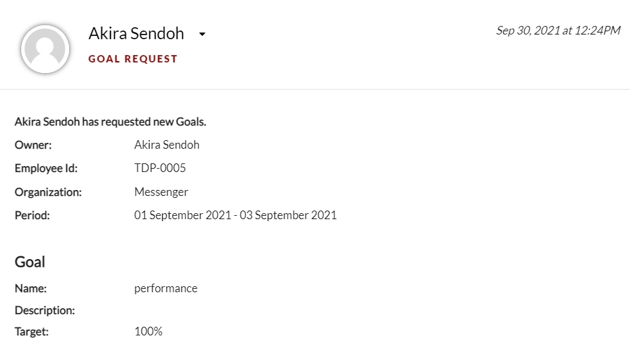Click the goal name 'performance'
The image size is (630, 354).
[165, 288]
